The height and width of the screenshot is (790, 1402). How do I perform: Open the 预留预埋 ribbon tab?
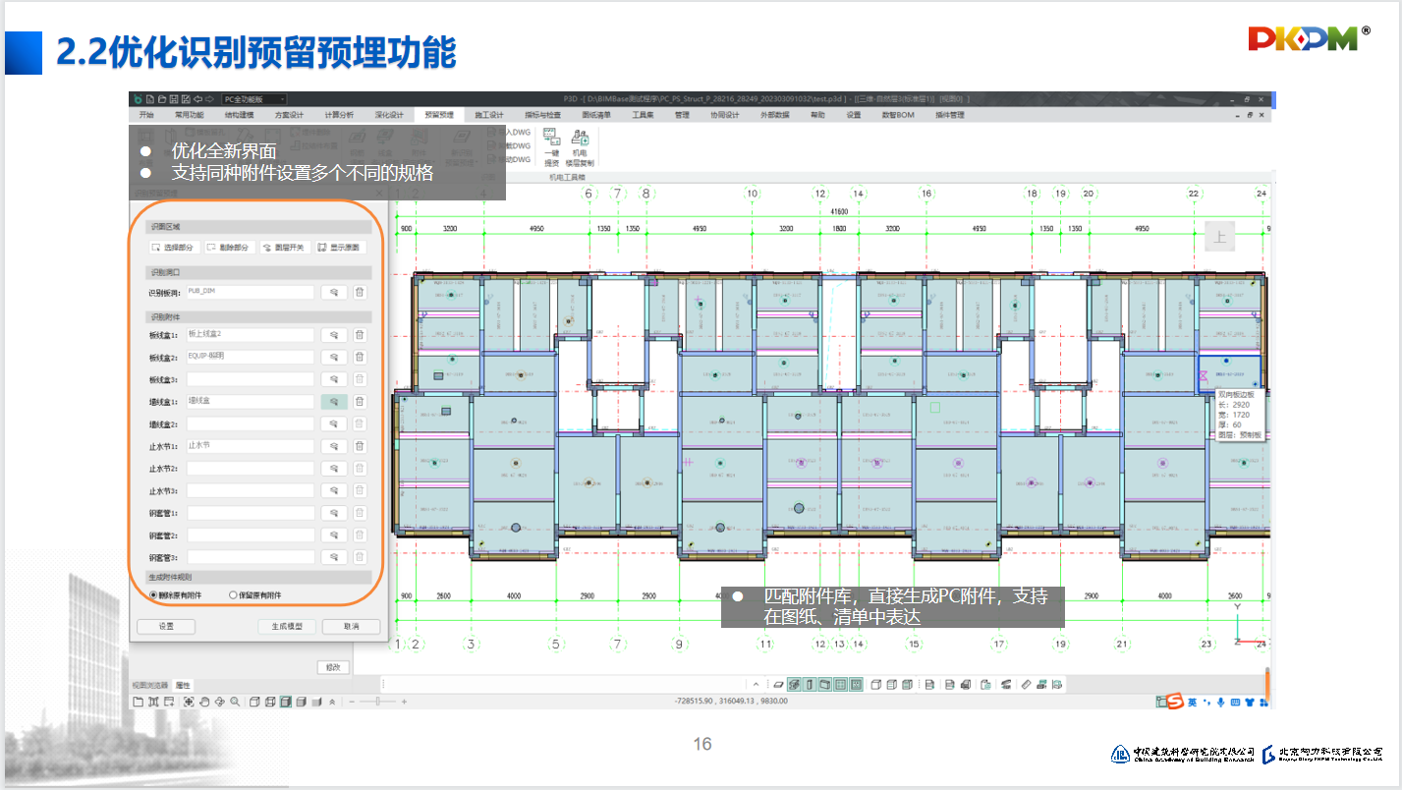coord(439,115)
